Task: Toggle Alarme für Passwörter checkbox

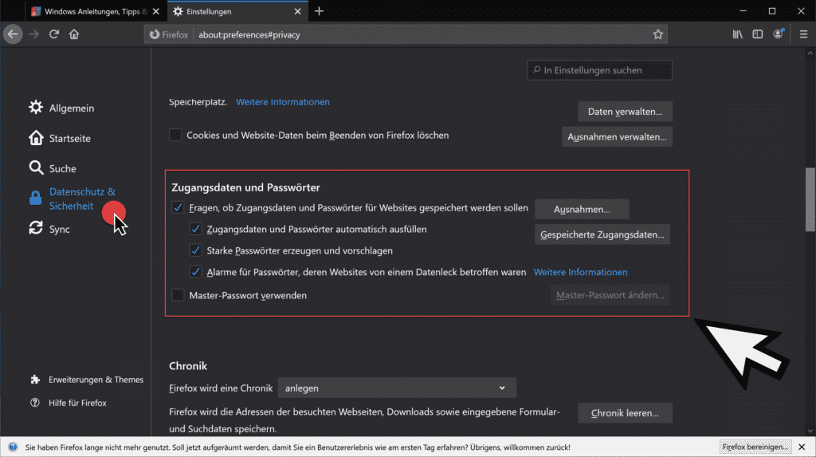Action: point(196,271)
